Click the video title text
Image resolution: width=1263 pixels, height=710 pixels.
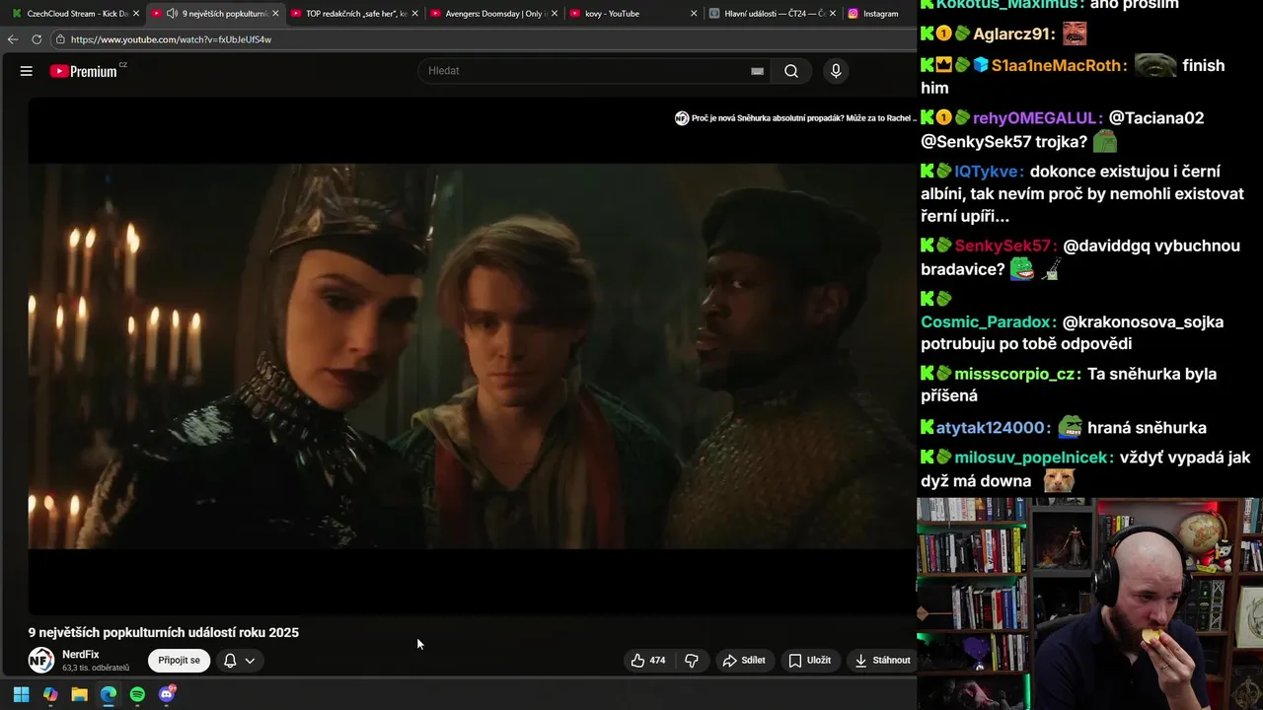(163, 632)
